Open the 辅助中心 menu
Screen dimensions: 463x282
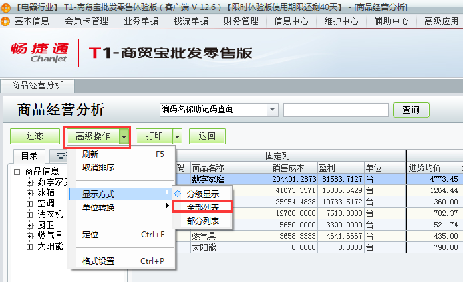392,21
